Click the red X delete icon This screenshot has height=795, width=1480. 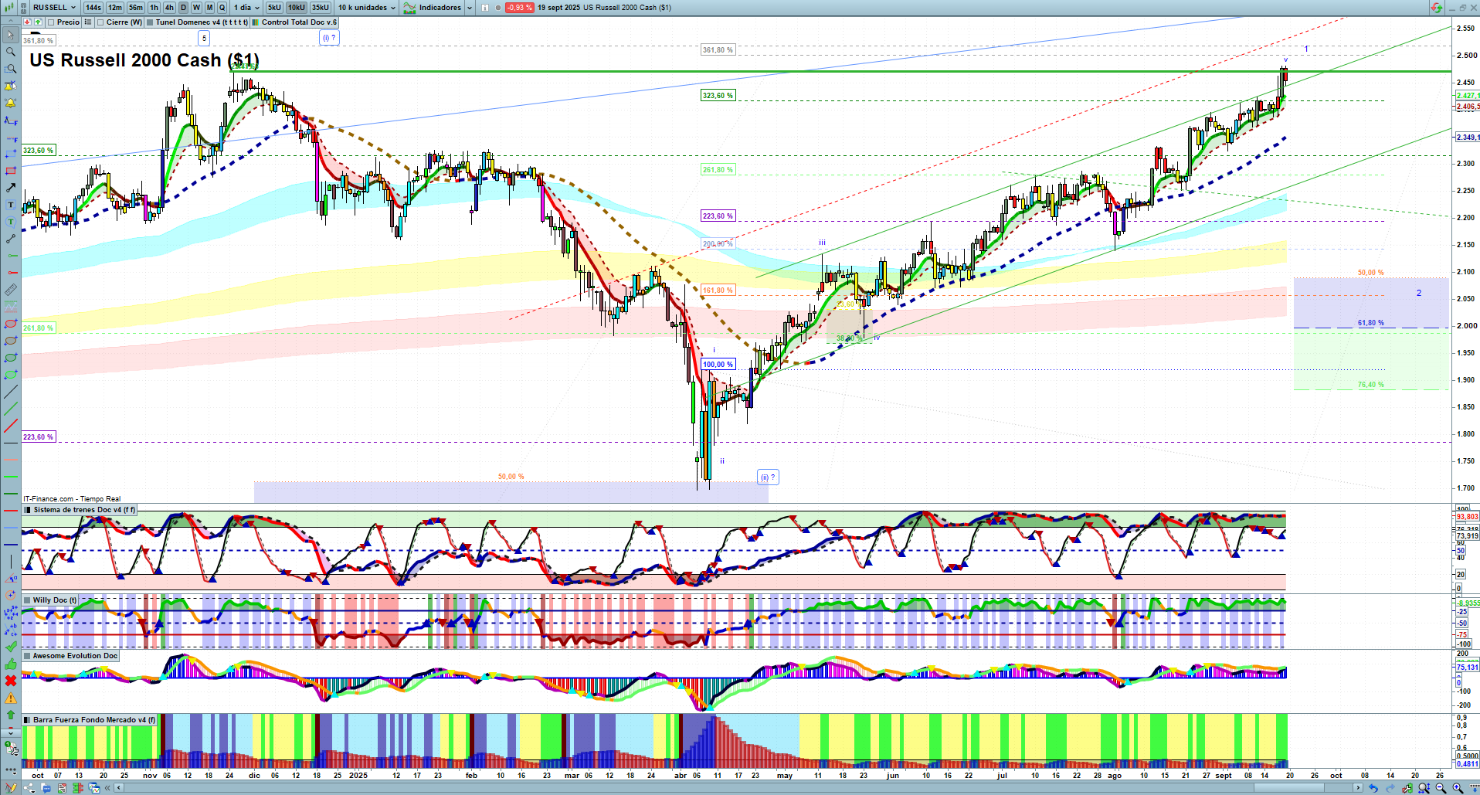click(x=10, y=681)
